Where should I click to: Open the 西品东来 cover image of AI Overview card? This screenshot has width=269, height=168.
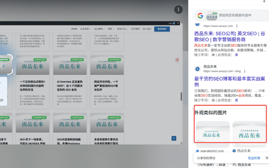tap(70, 65)
